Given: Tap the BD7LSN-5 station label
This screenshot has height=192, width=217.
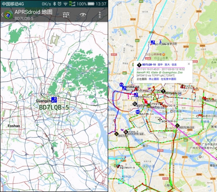Looking at the screenshot, I should 162,44.
